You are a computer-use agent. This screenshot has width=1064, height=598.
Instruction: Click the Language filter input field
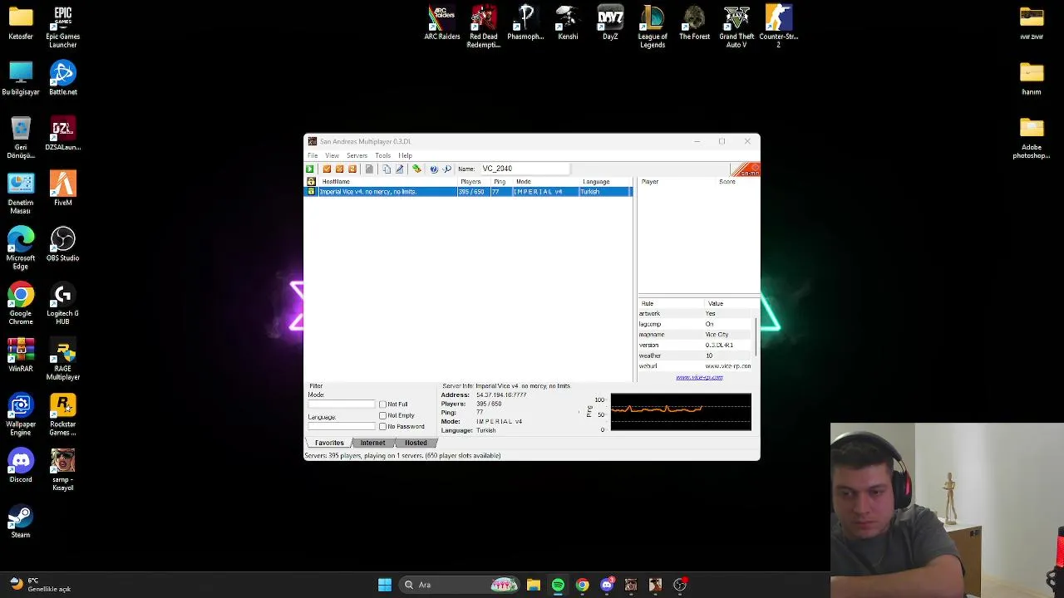point(342,426)
